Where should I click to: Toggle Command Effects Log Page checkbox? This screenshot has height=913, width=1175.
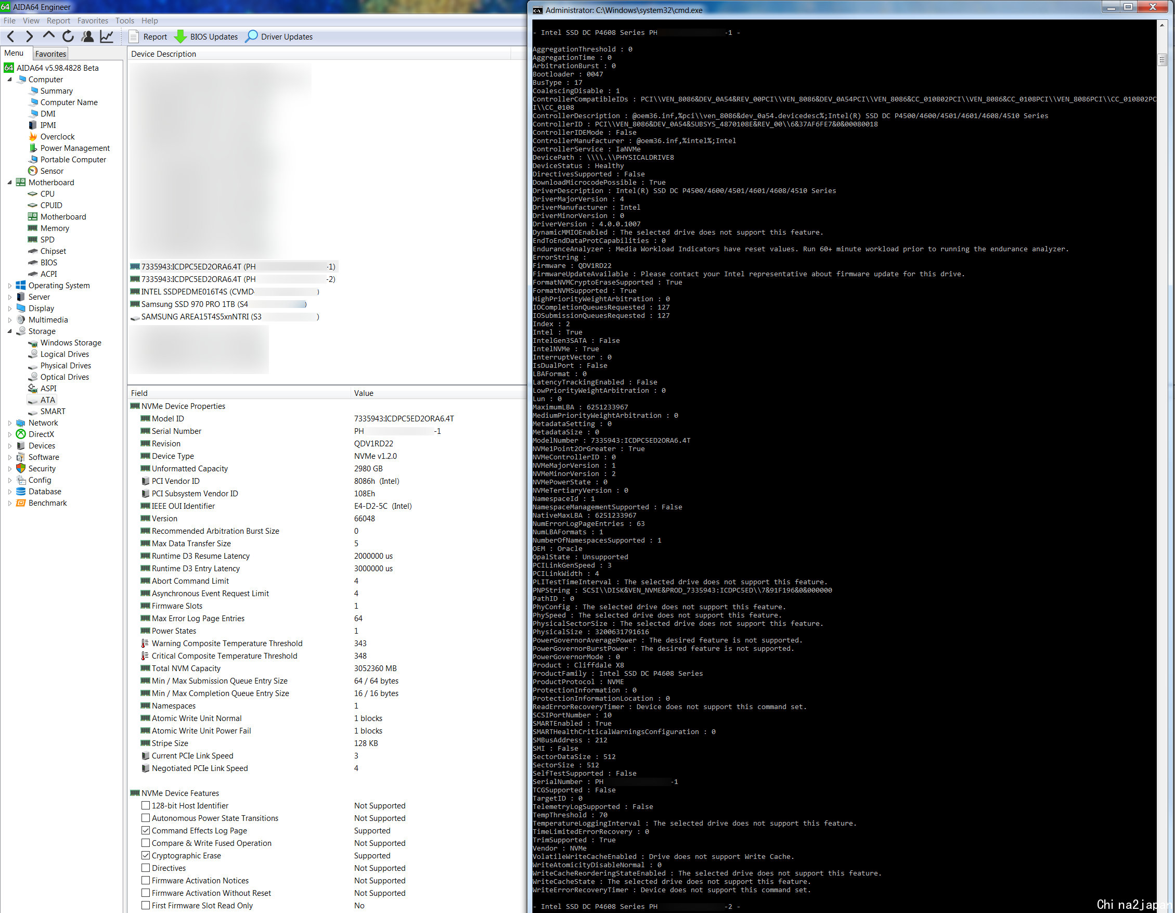tap(146, 830)
